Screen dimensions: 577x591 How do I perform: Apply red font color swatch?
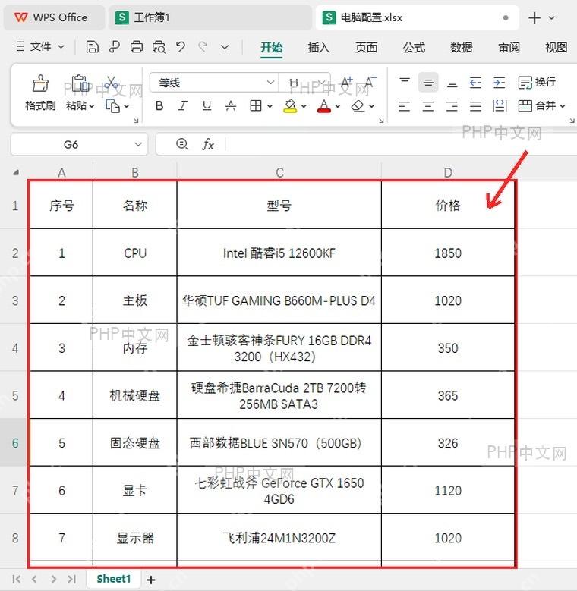point(324,106)
